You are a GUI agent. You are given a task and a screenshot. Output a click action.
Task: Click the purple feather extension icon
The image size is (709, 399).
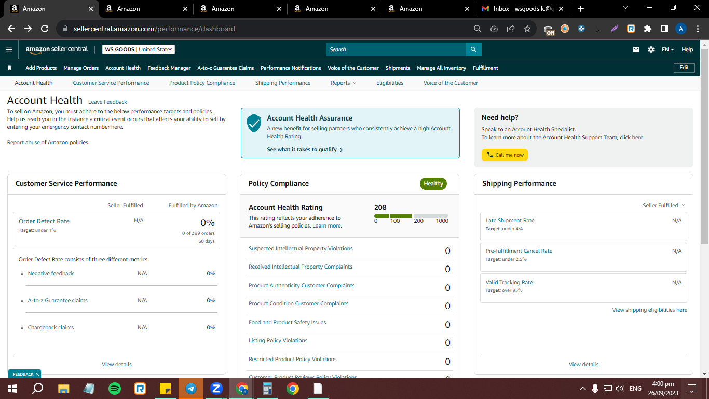615,29
